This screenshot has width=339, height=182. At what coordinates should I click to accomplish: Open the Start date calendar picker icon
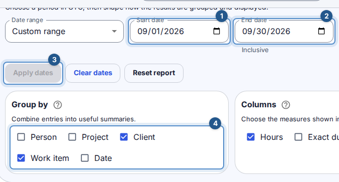pyautogui.click(x=217, y=31)
